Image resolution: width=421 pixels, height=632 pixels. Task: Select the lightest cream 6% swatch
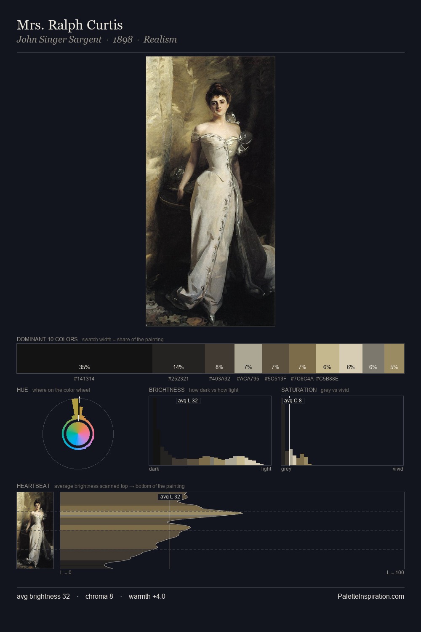[351, 359]
